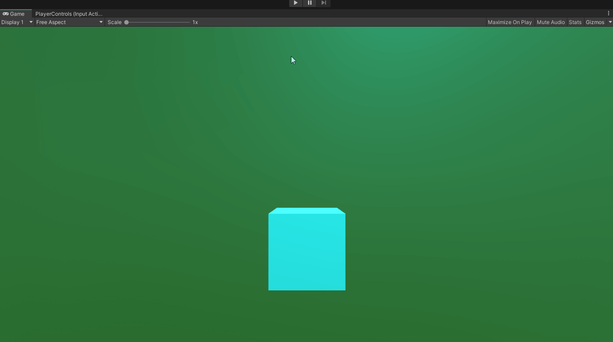Pause the game with the Pause button

point(309,3)
